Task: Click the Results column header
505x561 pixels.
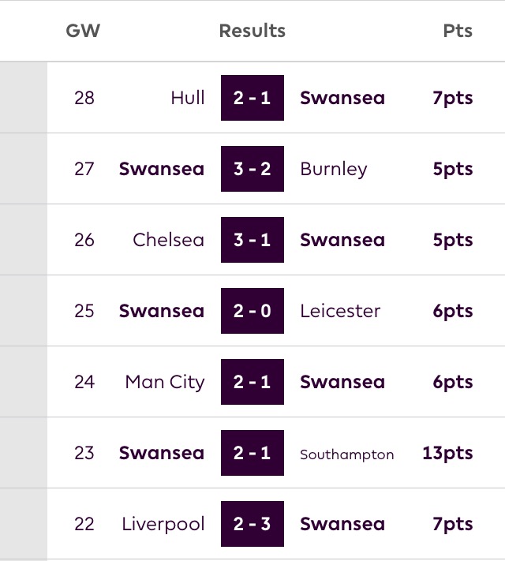Action: [x=252, y=31]
